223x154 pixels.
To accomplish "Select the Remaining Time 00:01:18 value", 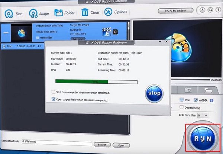I will pos(124,70).
